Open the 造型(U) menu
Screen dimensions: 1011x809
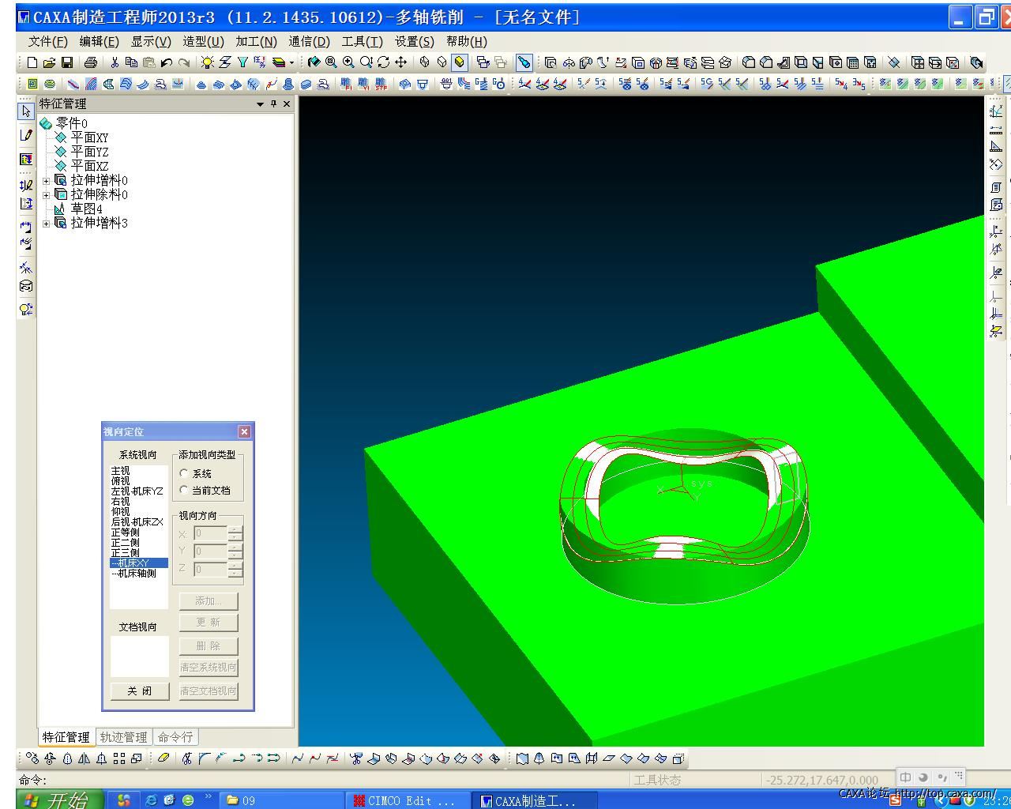click(203, 41)
